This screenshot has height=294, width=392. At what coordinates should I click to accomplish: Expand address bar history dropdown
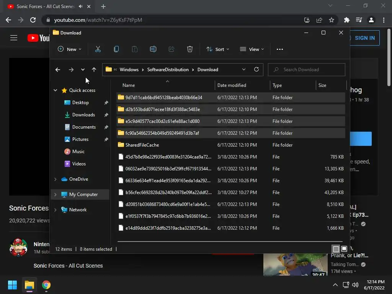tap(244, 70)
